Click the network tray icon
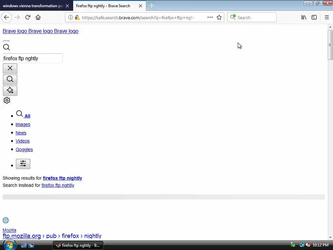 [302, 245]
